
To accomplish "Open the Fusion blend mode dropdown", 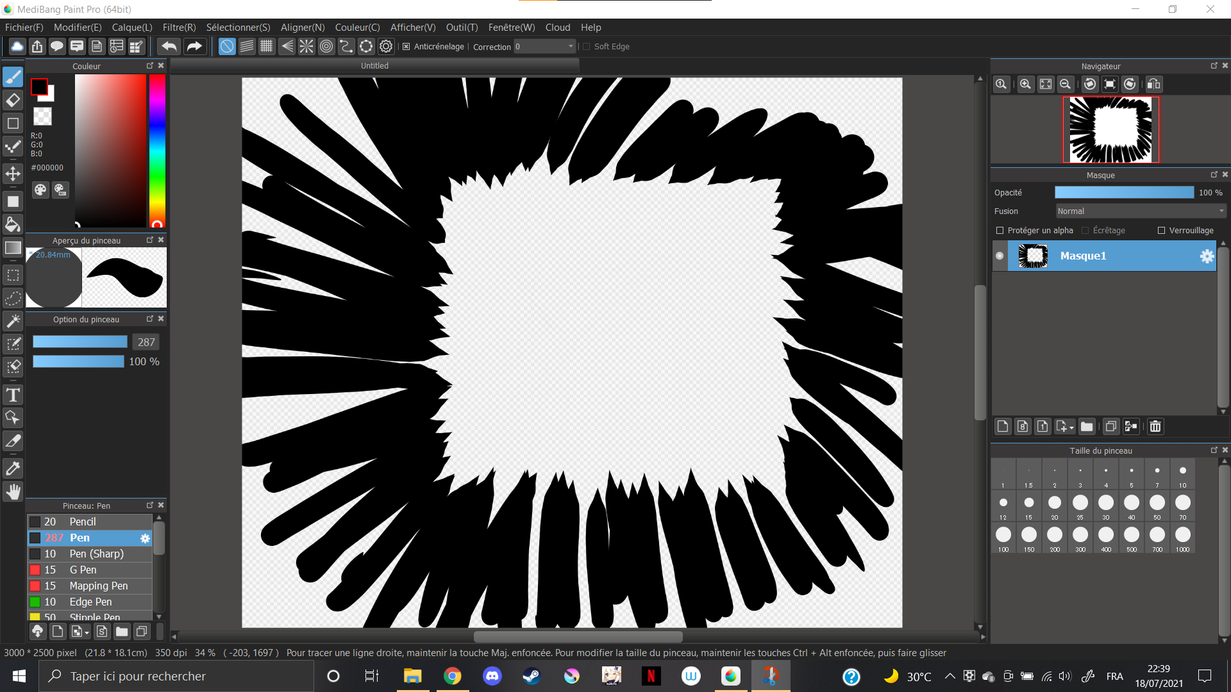I will (1141, 211).
